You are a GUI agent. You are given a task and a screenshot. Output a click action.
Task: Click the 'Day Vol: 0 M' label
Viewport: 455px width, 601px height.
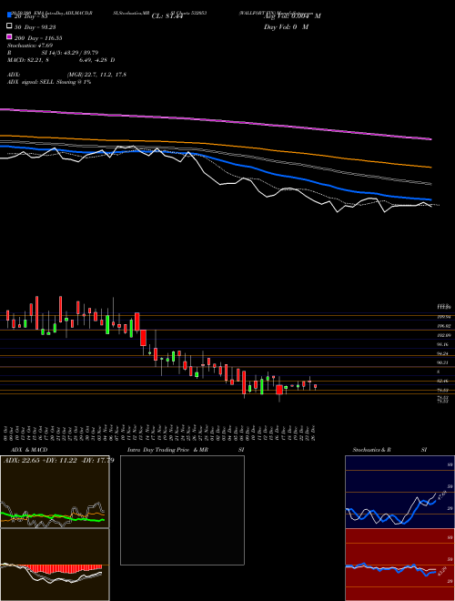point(287,26)
